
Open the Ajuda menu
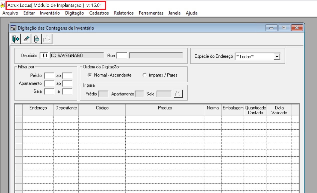191,13
